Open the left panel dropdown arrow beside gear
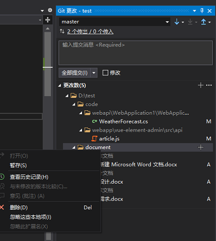The height and width of the screenshot is (241, 216). pyautogui.click(x=43, y=10)
